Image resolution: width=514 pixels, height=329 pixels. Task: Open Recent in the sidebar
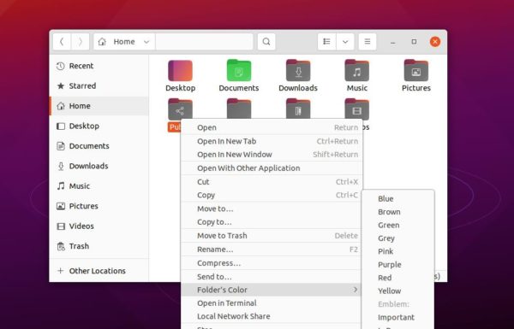tap(99, 66)
